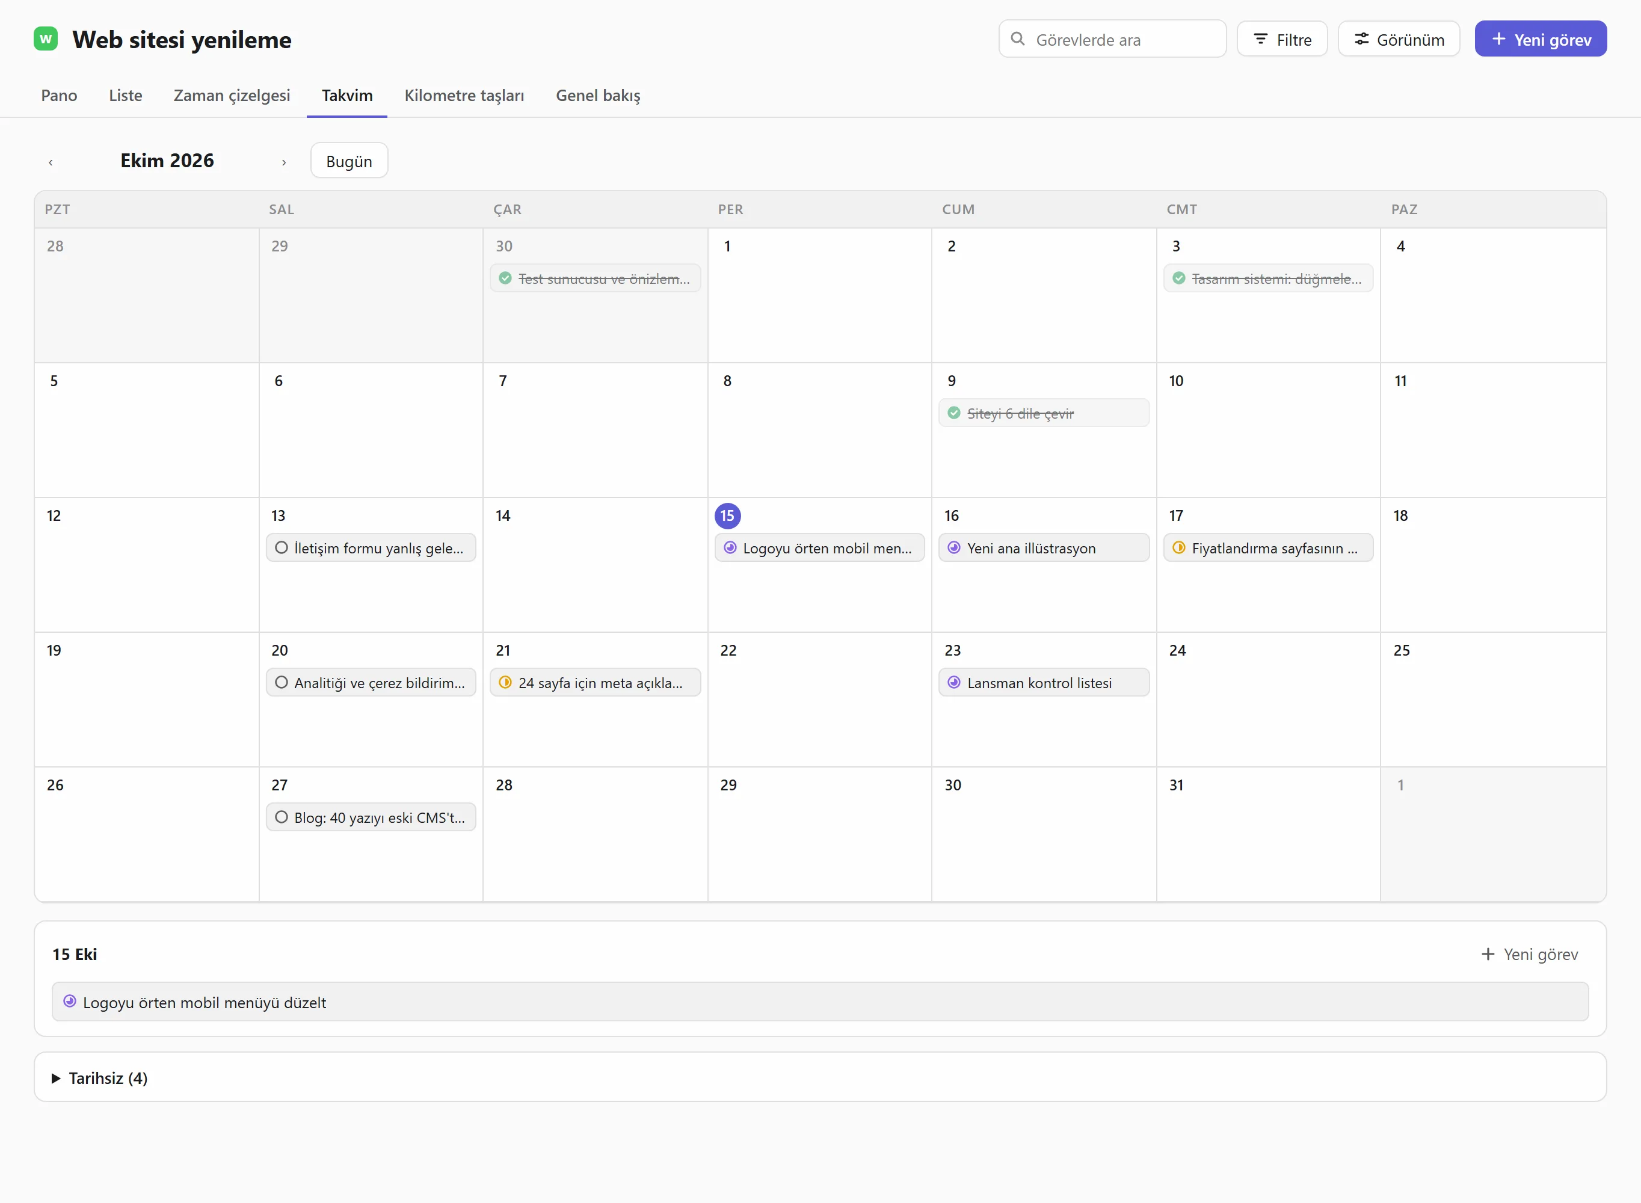Open 'Logoyu örten mobil menüyü düzelt' in 15 Eki panel
The image size is (1641, 1203).
820,1002
